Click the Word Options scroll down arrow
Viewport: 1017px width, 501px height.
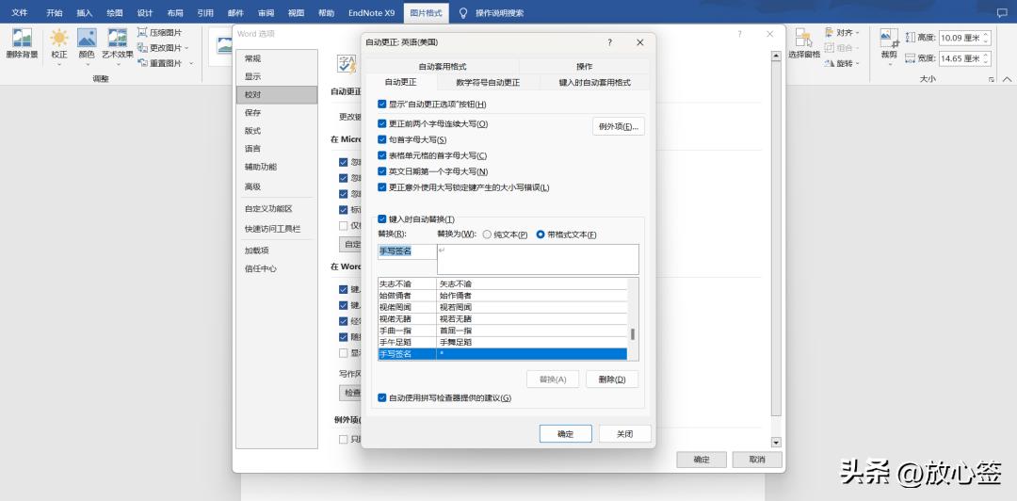click(776, 443)
